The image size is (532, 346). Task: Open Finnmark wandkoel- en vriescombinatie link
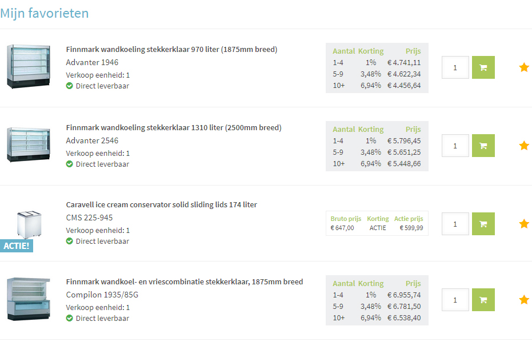[185, 281]
